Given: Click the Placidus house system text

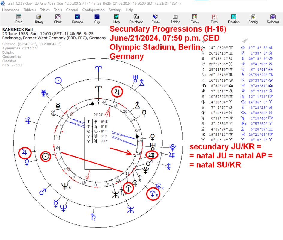Looking at the screenshot, I should tap(9, 61).
